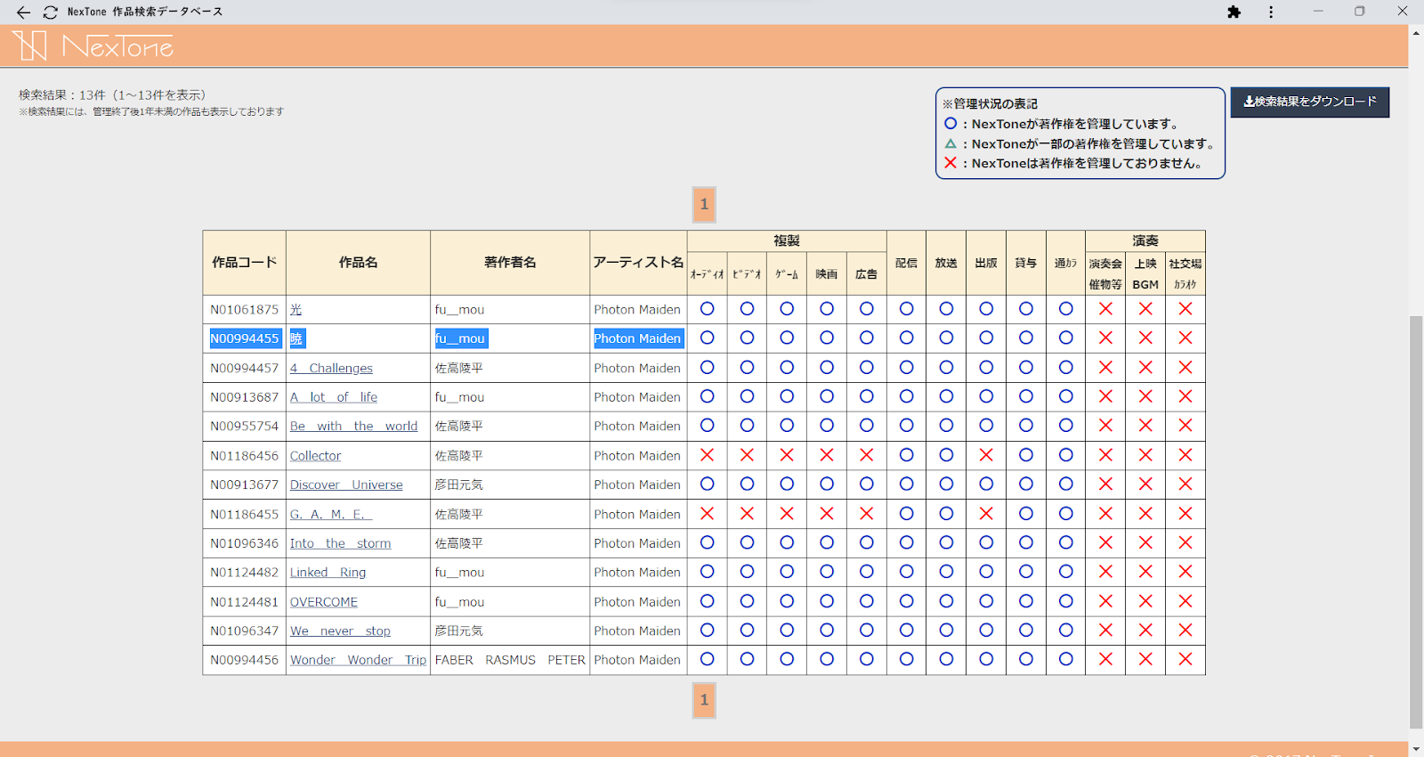The image size is (1424, 757).
Task: Open the Linked Ring link
Action: click(328, 572)
